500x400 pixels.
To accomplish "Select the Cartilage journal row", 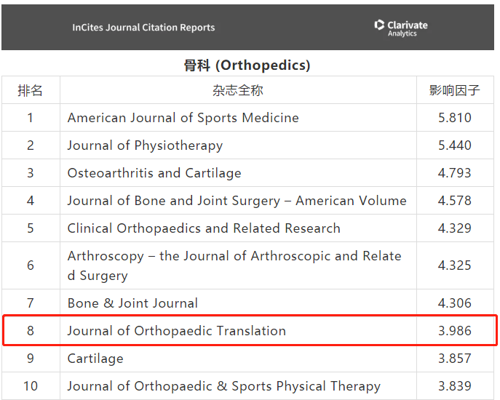I will pos(95,359).
